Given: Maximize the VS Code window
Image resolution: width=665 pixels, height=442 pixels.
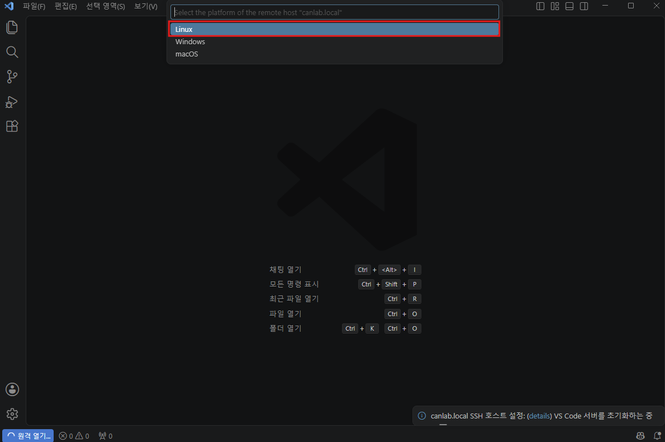Looking at the screenshot, I should pos(631,6).
